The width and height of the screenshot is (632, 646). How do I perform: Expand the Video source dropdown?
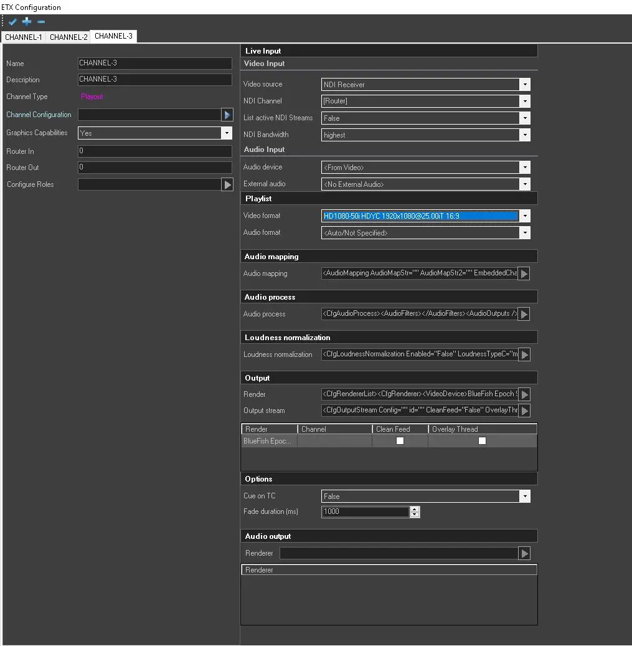(x=525, y=85)
